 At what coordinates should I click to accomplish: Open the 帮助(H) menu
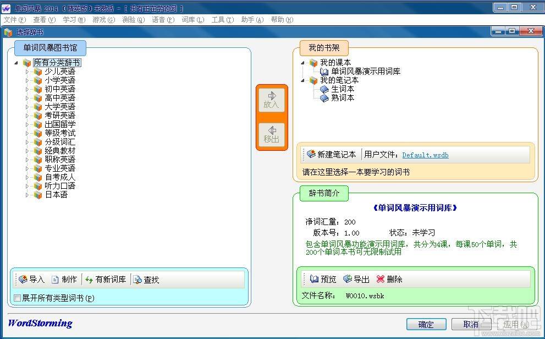pyautogui.click(x=282, y=20)
